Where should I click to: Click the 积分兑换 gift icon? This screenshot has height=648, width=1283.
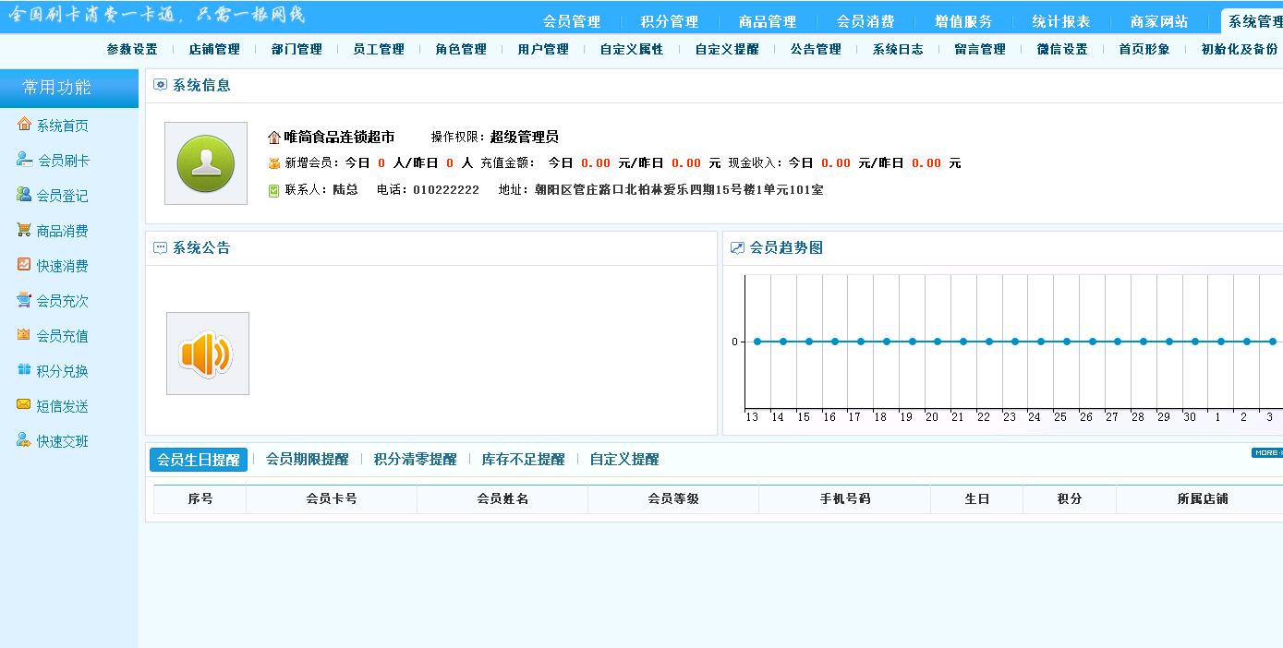click(24, 370)
